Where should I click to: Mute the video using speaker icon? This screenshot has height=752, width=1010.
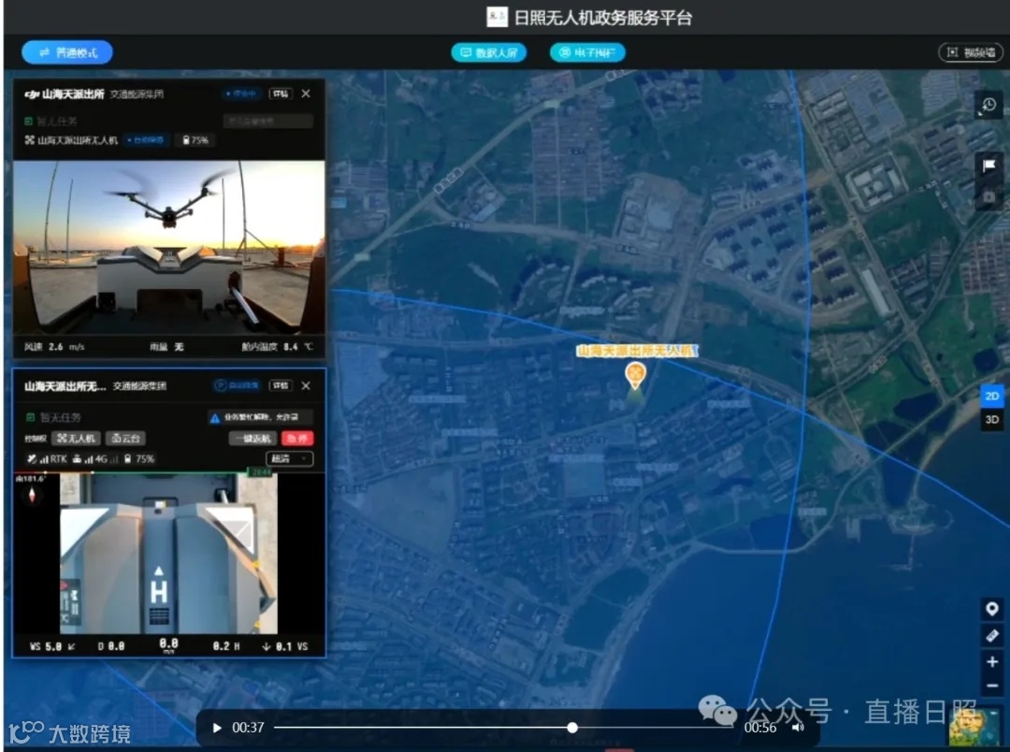[x=798, y=728]
